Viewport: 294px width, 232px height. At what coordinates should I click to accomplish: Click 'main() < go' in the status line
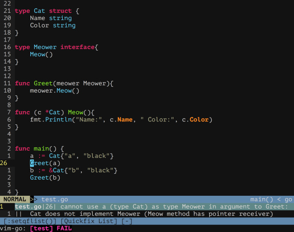point(271,200)
